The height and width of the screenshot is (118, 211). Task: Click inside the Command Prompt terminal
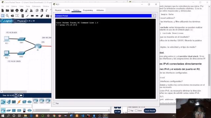(x=105, y=59)
